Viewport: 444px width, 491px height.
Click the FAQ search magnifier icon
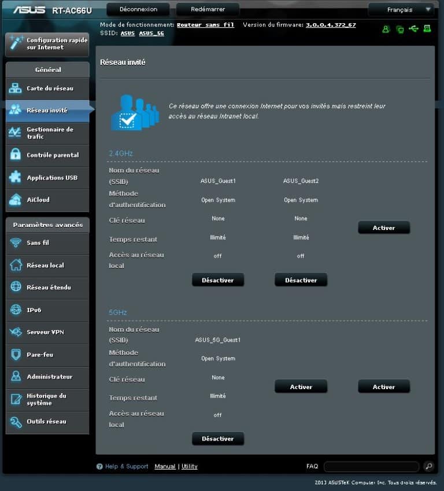click(428, 466)
